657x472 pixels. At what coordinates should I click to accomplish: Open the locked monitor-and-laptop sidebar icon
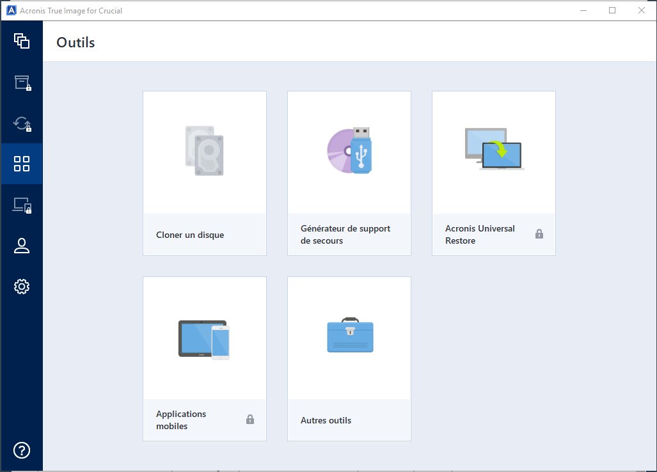(x=22, y=205)
